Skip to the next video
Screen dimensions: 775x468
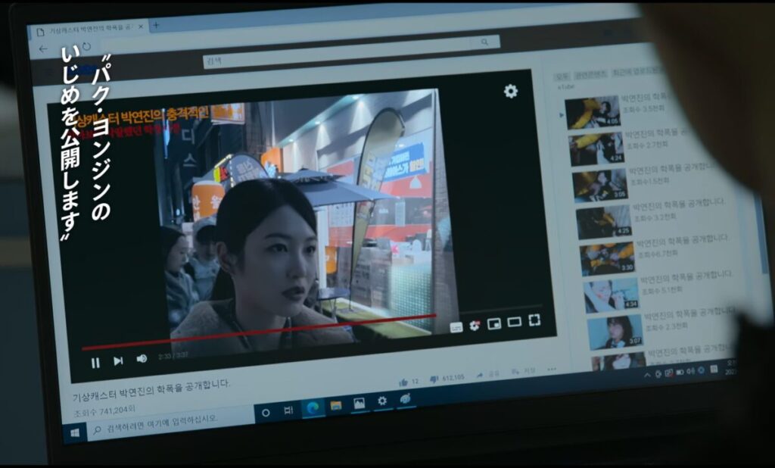click(x=118, y=361)
